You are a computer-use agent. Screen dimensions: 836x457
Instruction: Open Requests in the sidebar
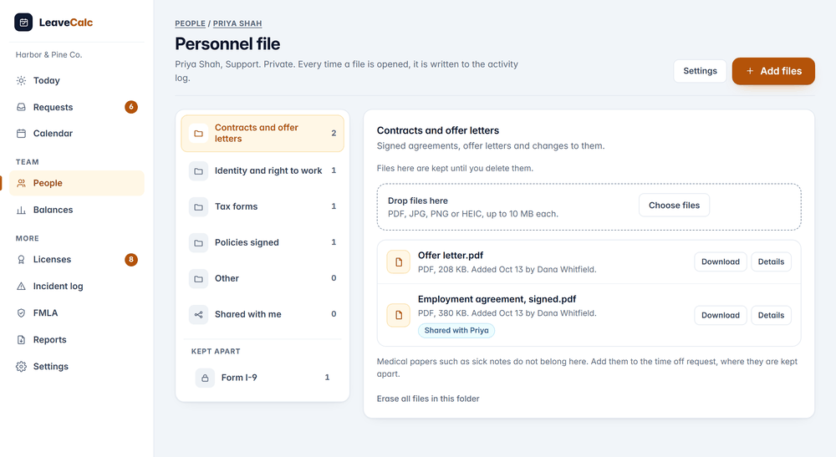coord(77,107)
